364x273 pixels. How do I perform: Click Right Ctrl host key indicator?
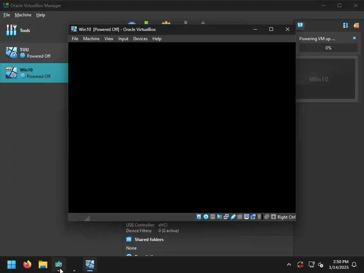click(286, 217)
